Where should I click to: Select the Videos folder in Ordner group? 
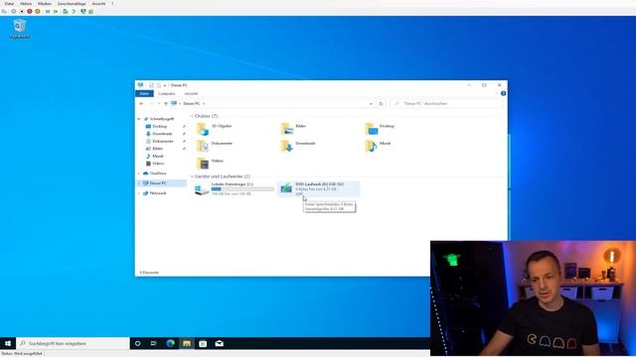(210, 163)
